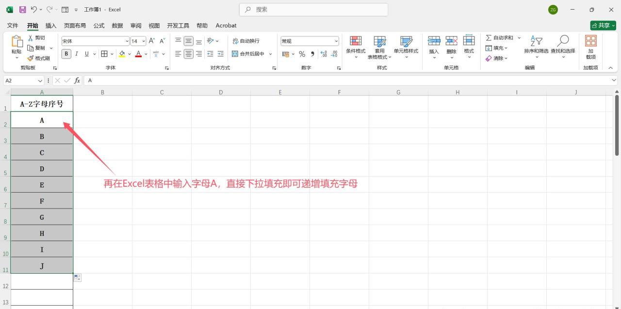Viewport: 621px width, 309px height.
Task: Open 查找和选择 find and select
Action: [563, 47]
